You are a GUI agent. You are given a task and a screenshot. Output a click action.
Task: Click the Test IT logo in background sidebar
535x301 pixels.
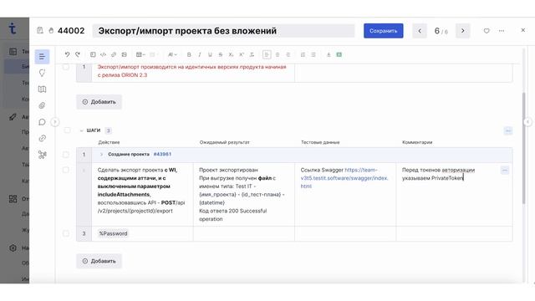[13, 28]
